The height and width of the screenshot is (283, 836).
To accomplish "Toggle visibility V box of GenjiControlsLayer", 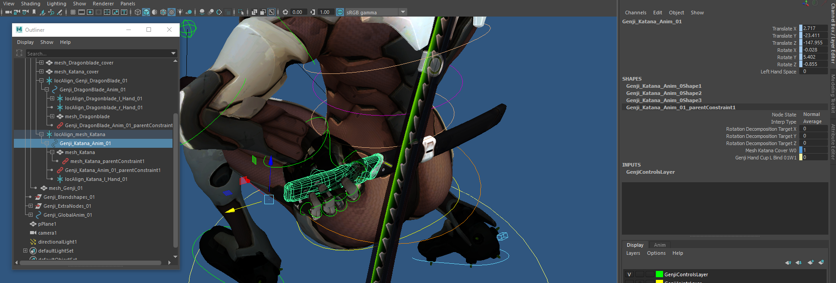I will [x=629, y=274].
